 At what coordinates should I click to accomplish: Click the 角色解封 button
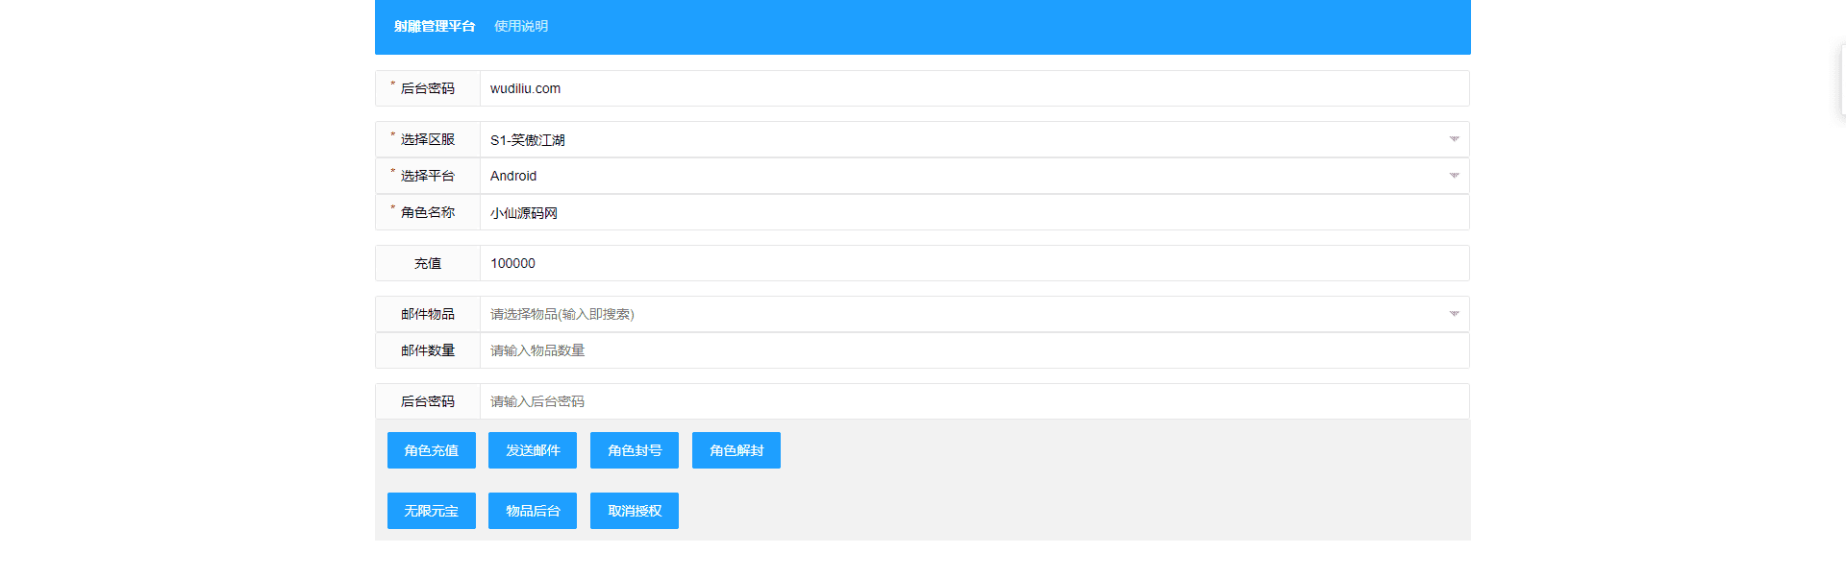(x=736, y=450)
